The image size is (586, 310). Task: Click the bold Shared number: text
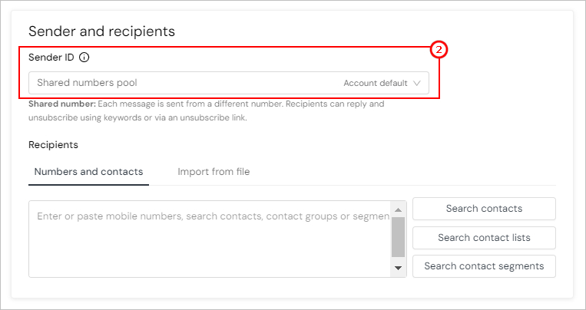pyautogui.click(x=62, y=104)
